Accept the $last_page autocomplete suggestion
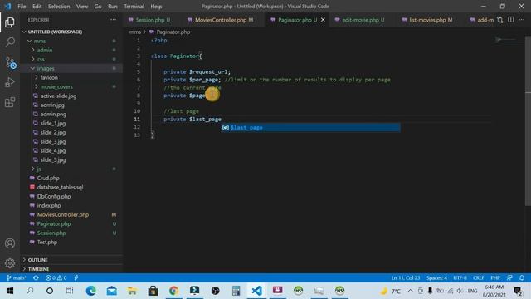This screenshot has width=531, height=299. [x=310, y=128]
